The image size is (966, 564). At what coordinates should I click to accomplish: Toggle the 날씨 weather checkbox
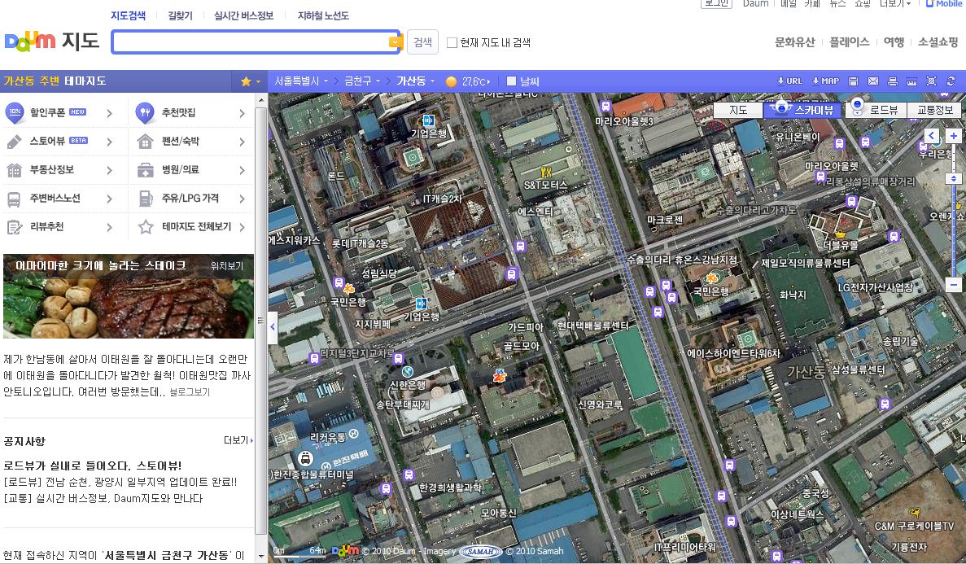pyautogui.click(x=511, y=81)
